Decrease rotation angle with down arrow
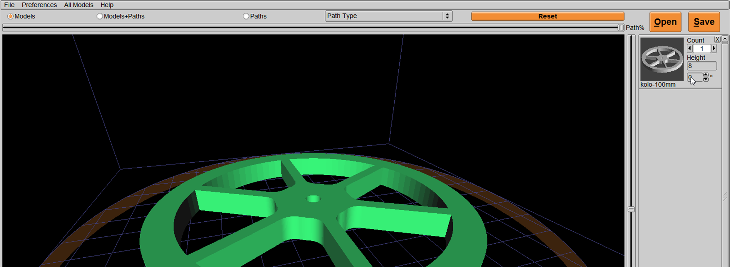The image size is (730, 267). (705, 79)
